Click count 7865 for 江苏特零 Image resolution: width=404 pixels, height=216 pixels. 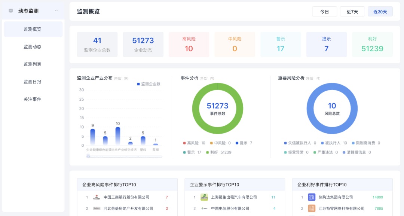coord(379,208)
